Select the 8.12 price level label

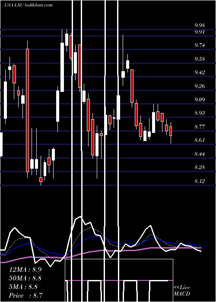[x=200, y=181]
